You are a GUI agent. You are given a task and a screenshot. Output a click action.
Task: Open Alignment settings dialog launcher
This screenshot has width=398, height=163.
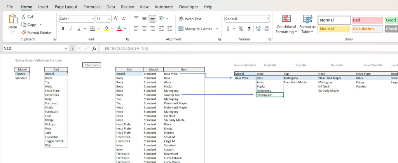(x=219, y=39)
